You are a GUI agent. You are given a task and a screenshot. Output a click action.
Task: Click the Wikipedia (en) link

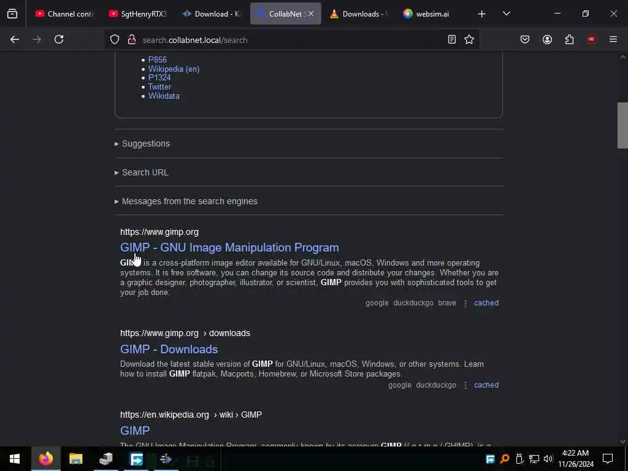click(174, 69)
